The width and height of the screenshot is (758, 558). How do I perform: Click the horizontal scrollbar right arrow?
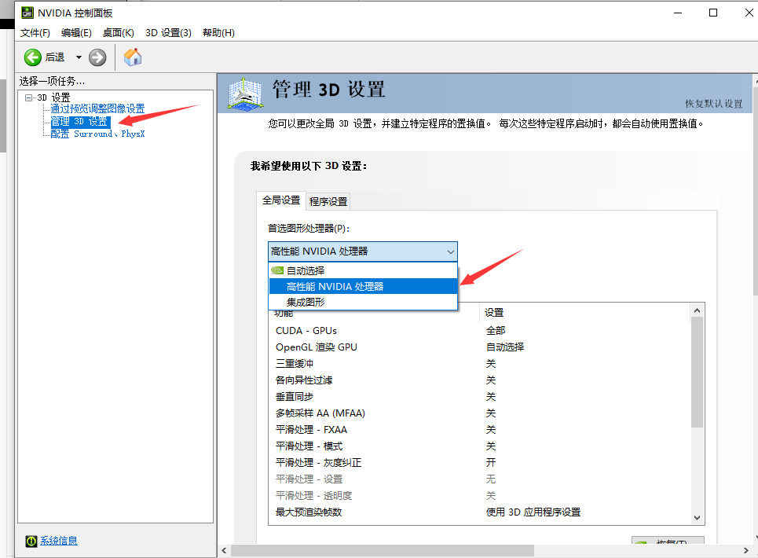[x=745, y=550]
